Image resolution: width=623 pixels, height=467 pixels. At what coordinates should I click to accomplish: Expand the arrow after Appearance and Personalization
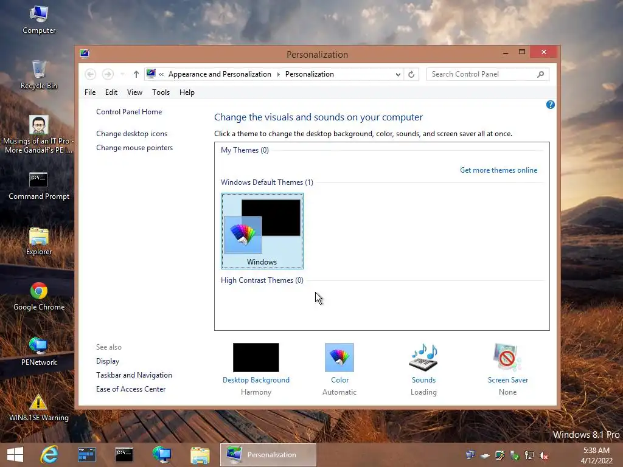tap(278, 74)
